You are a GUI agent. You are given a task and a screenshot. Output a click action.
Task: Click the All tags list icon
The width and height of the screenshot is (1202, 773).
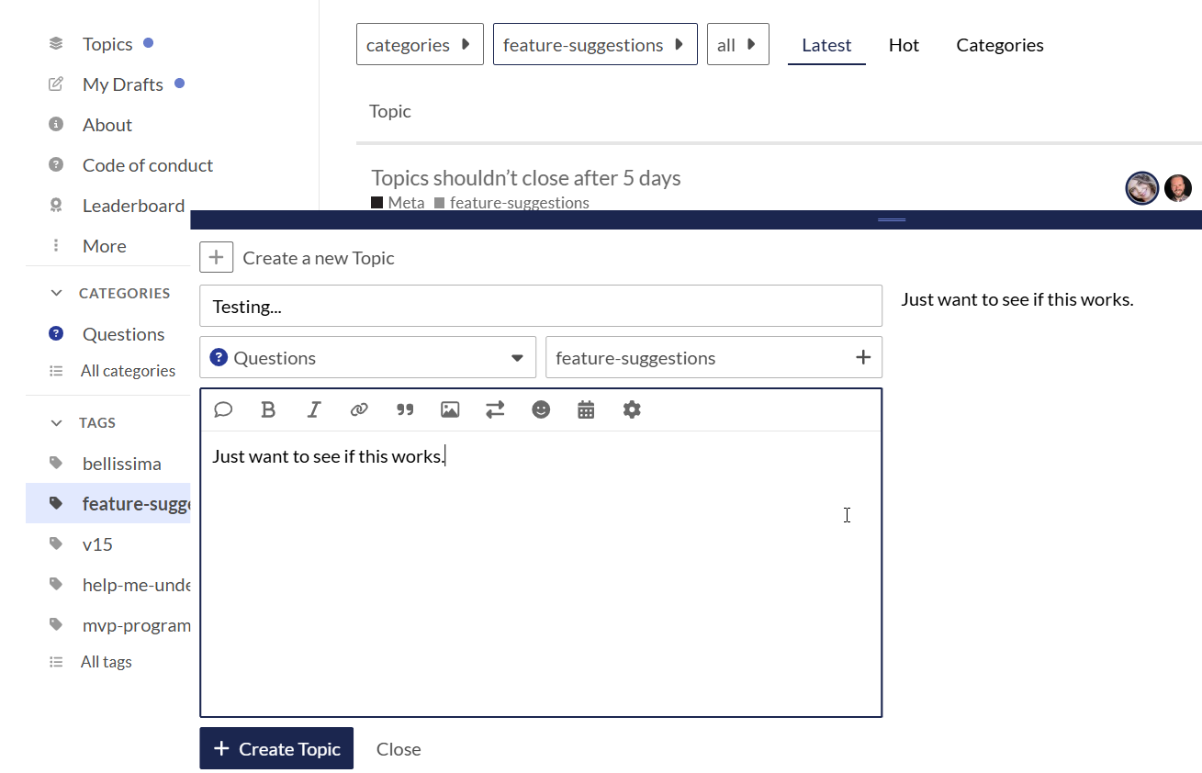click(56, 661)
